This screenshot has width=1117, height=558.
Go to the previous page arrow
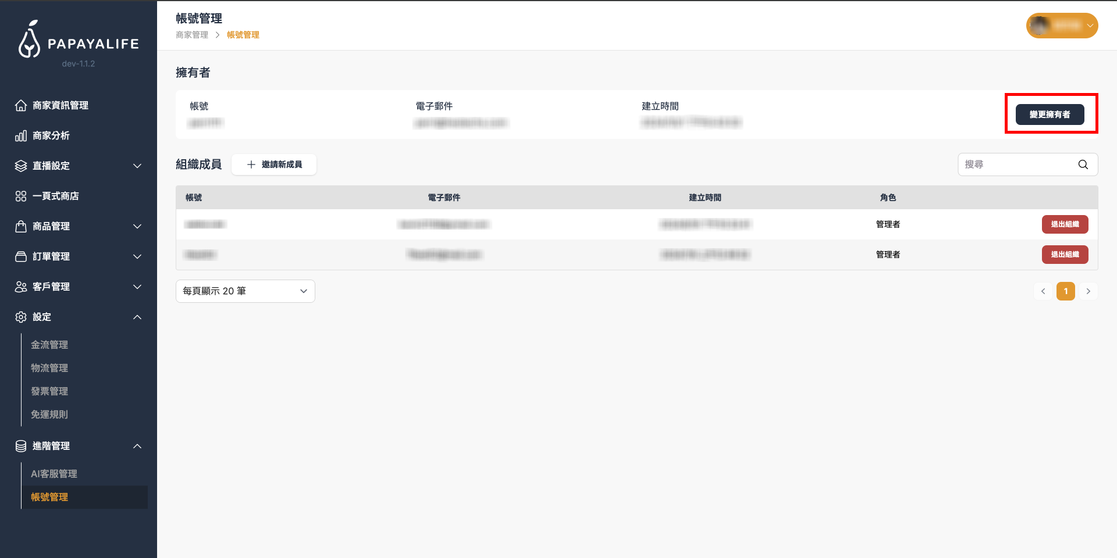tap(1043, 291)
